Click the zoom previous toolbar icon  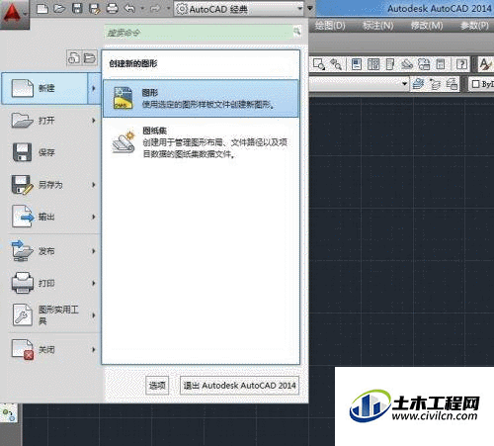[x=336, y=64]
